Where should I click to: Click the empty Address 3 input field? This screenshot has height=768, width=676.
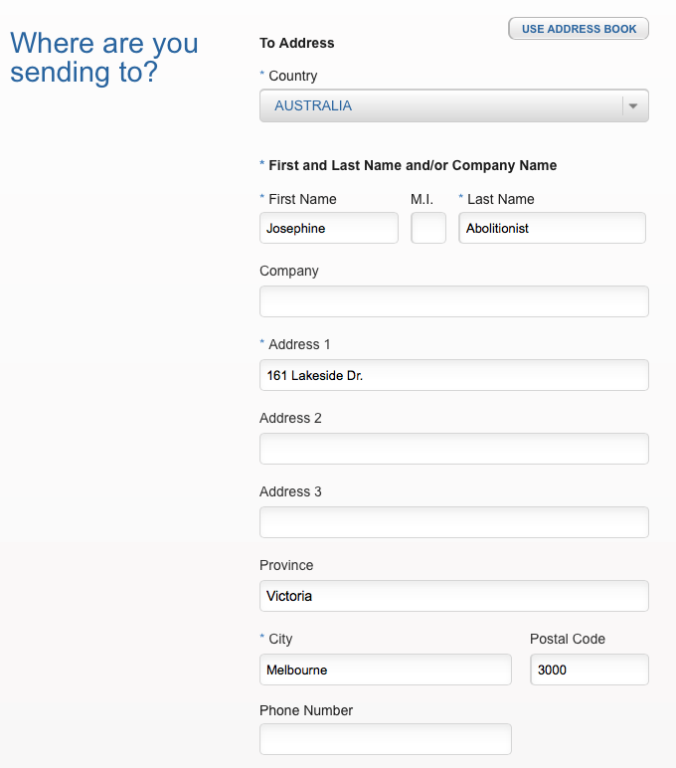pos(453,522)
